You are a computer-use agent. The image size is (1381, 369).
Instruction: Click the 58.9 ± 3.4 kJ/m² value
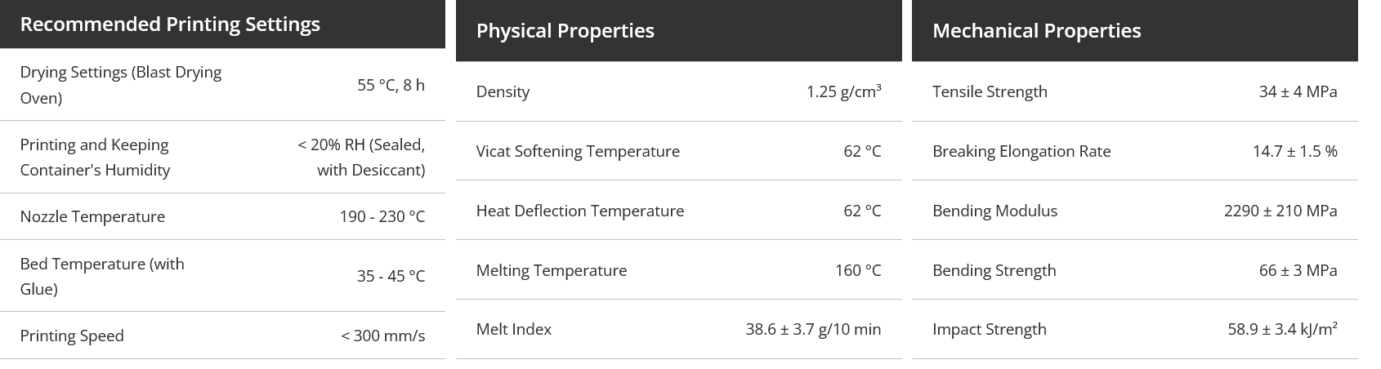pos(1282,329)
